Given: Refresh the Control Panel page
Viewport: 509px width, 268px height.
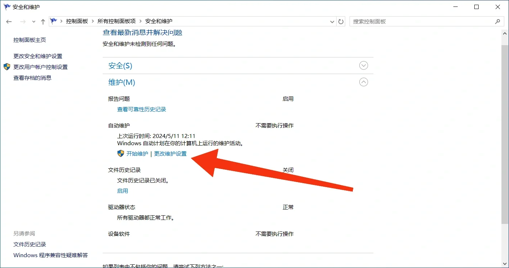Looking at the screenshot, I should (x=341, y=22).
